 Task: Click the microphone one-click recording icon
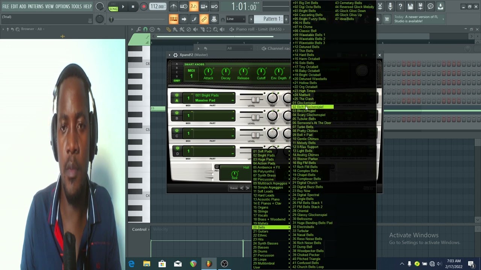[x=390, y=6]
